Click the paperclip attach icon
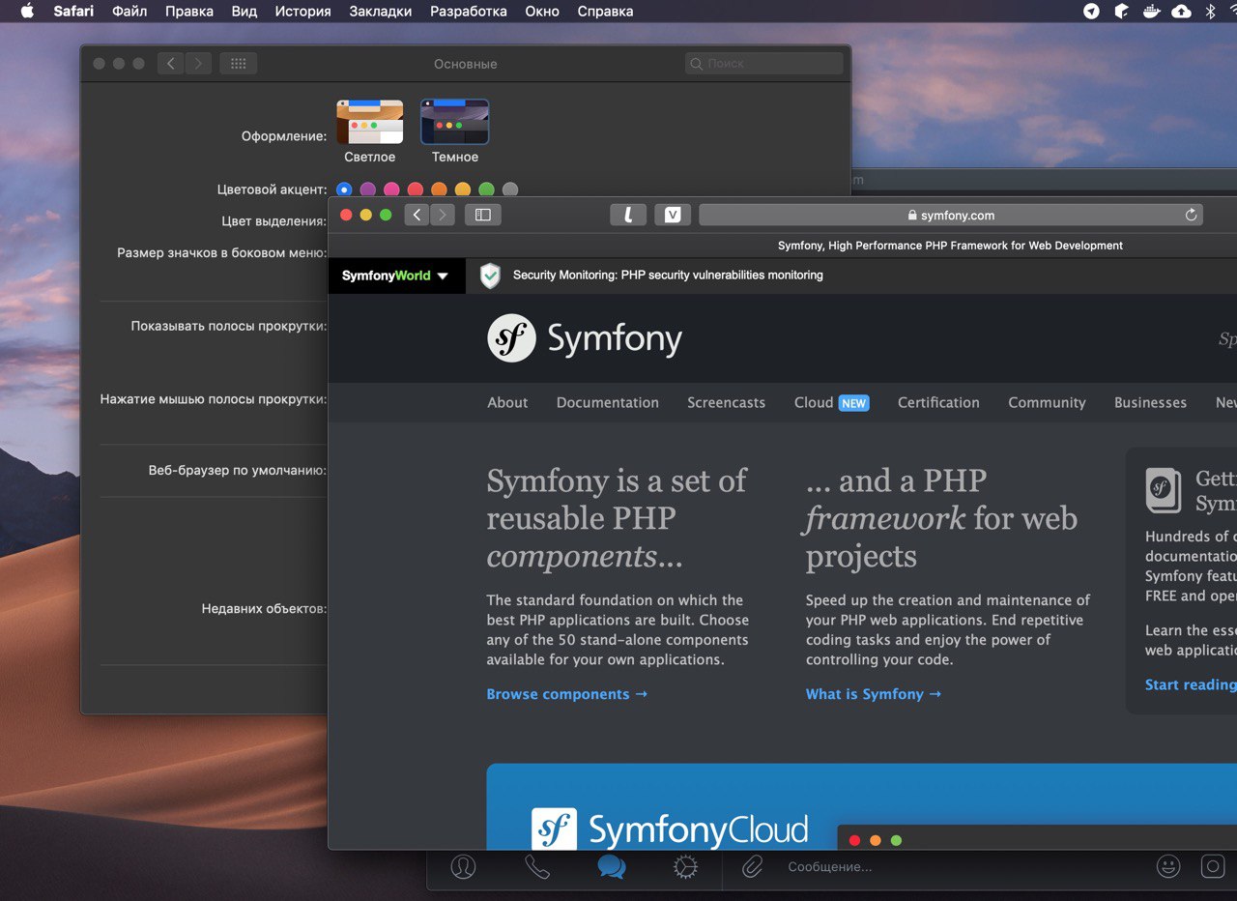 [752, 867]
